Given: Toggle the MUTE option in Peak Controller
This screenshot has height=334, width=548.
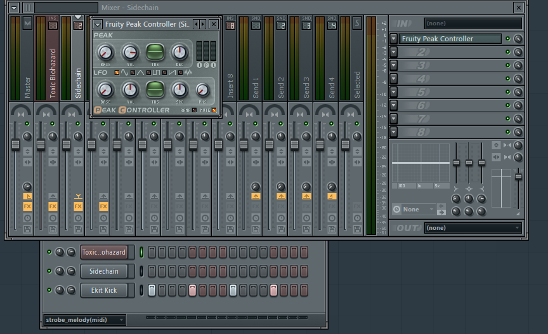Looking at the screenshot, I should click(x=214, y=110).
